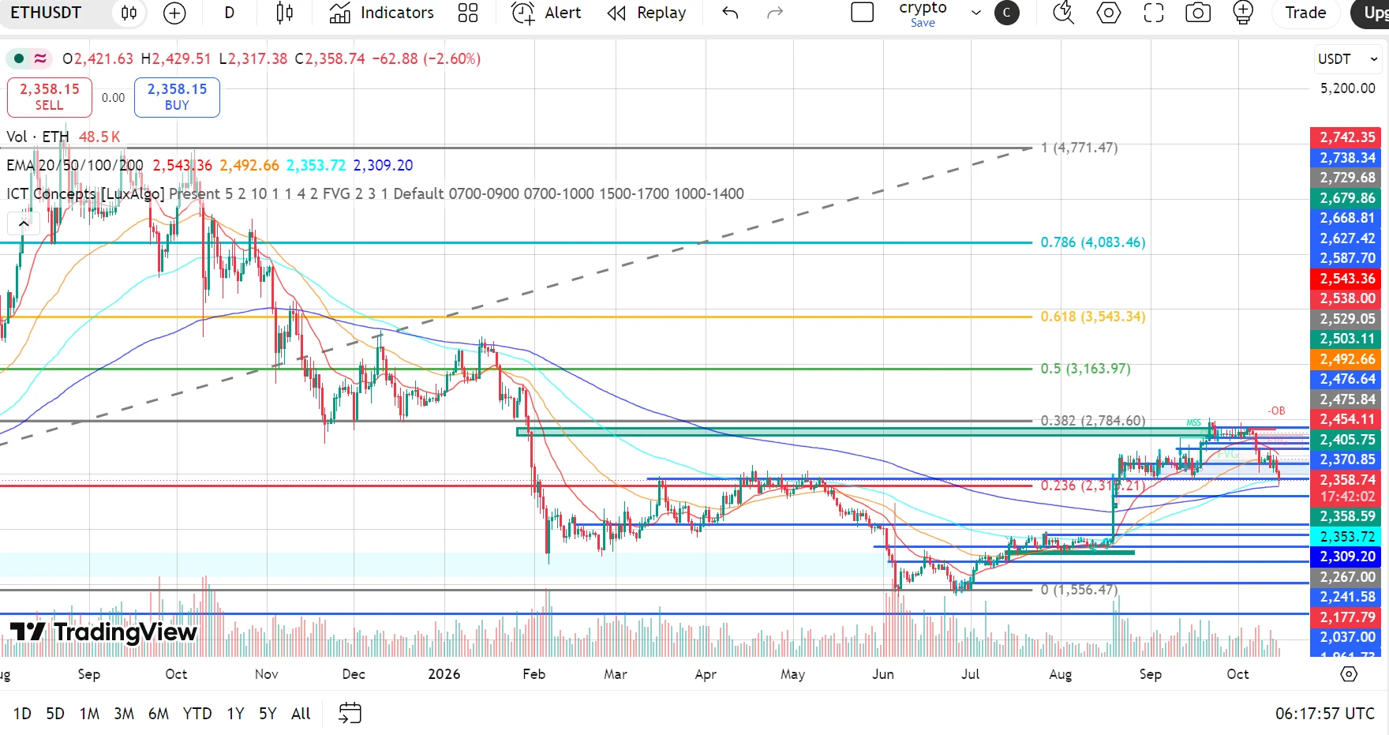Select the 5Y date range

click(268, 714)
